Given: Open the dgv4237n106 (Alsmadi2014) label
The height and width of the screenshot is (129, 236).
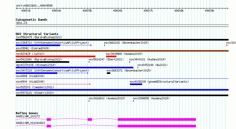Looking at the screenshot, I should [36, 65].
